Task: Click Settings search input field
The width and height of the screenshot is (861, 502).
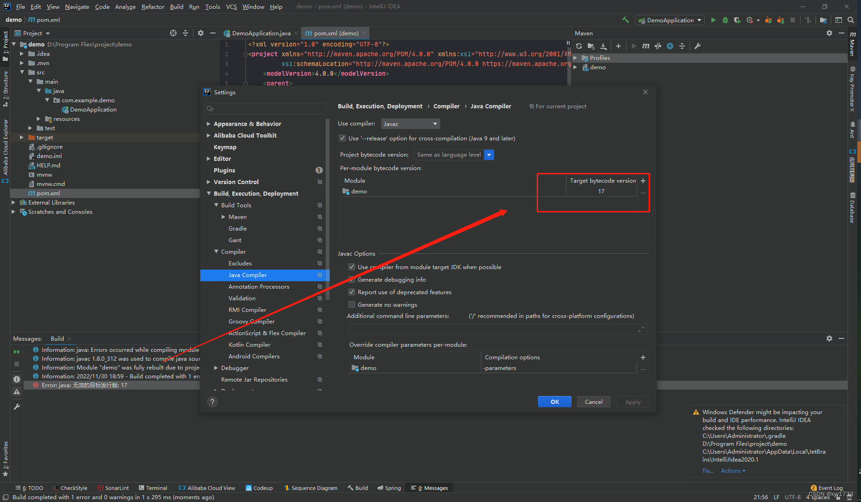Action: pos(265,108)
